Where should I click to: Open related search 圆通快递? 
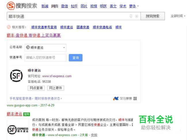point(83,27)
